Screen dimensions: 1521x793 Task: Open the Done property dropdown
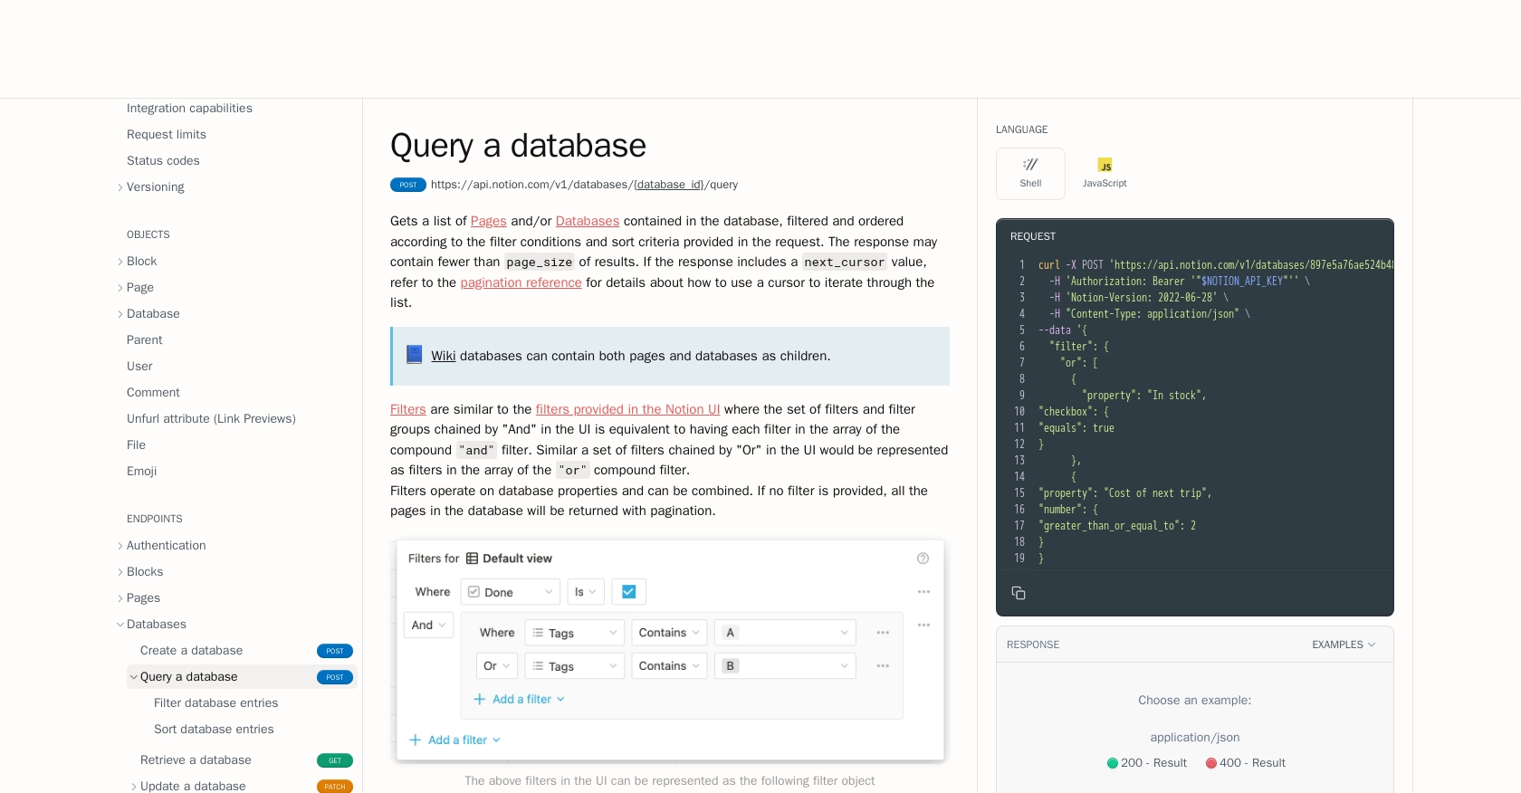(x=511, y=592)
